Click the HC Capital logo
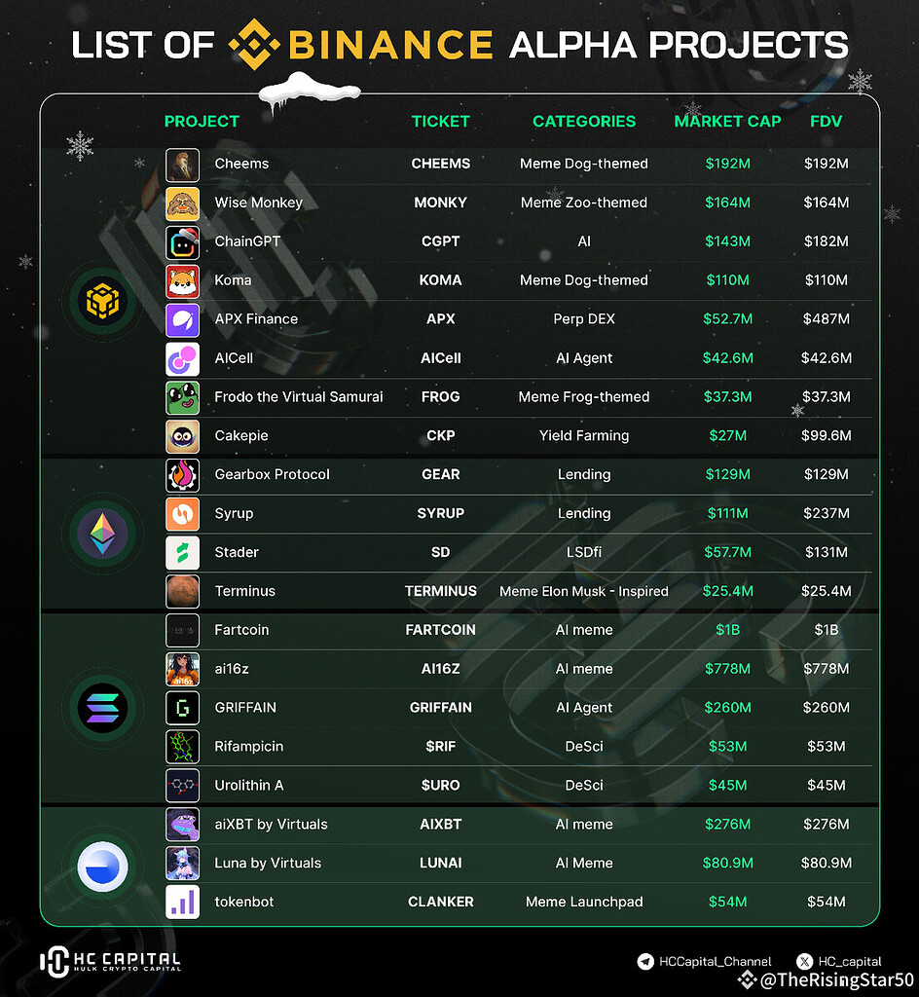The width and height of the screenshot is (919, 997). (111, 961)
